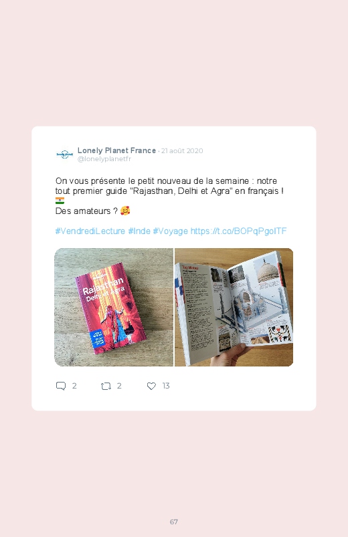Follow the t.co/BOPqPgoITF link

click(239, 231)
